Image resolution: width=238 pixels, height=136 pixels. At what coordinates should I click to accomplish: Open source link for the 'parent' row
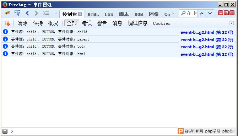(207, 40)
